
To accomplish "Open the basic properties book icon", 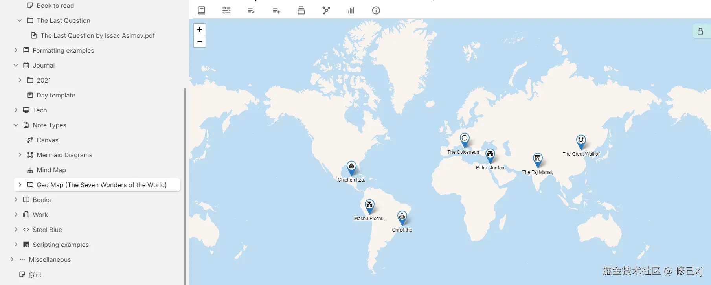I will coord(202,10).
